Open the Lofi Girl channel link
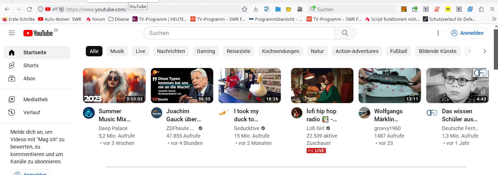 [315, 128]
